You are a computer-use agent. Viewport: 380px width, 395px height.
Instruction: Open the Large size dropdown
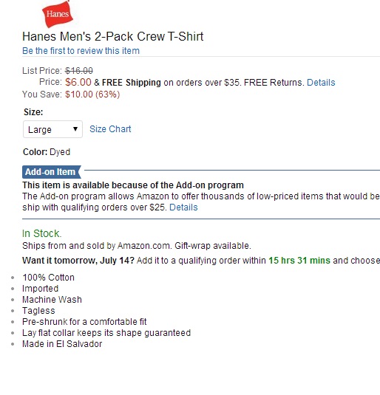[52, 129]
